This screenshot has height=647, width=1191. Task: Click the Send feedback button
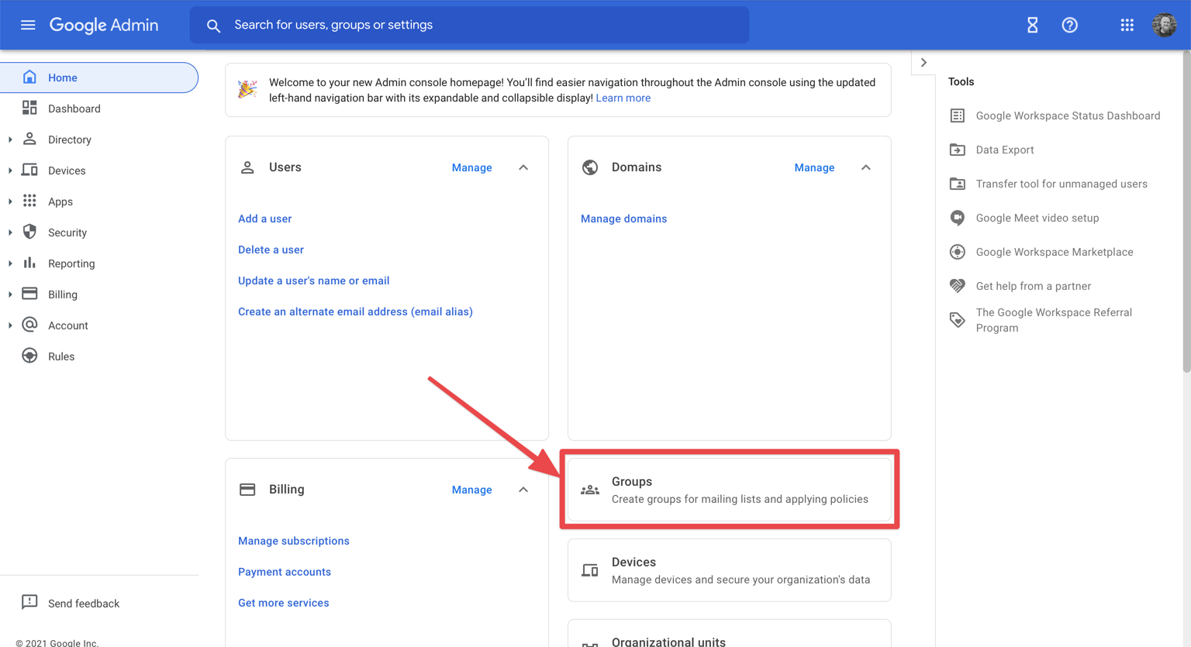(71, 603)
